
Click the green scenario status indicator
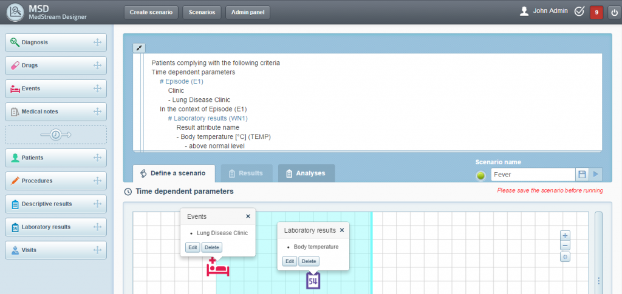480,175
